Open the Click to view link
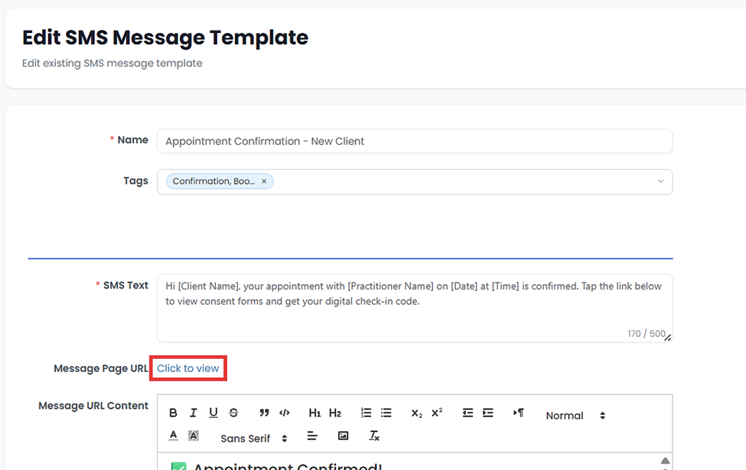The width and height of the screenshot is (746, 470). pos(188,368)
